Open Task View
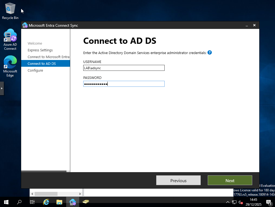The width and height of the screenshot is (275, 207). pos(32,202)
